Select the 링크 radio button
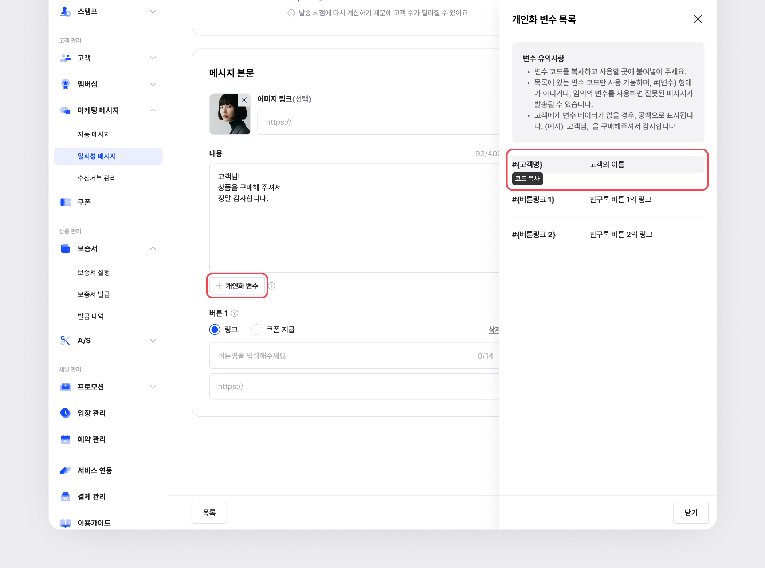The image size is (765, 568). (215, 330)
